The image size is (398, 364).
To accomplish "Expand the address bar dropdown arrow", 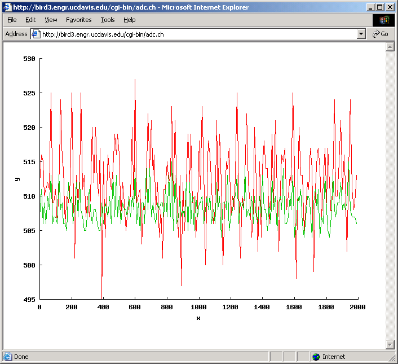I will click(x=361, y=34).
